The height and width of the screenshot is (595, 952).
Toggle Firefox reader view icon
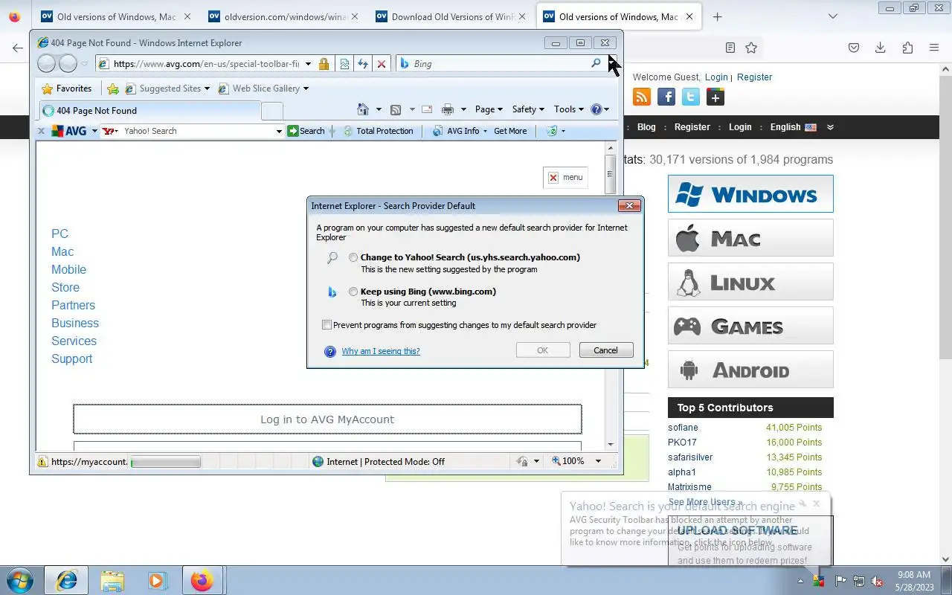(730, 48)
